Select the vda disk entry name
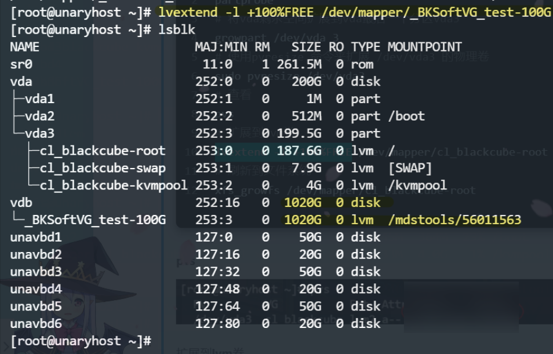 [x=21, y=82]
